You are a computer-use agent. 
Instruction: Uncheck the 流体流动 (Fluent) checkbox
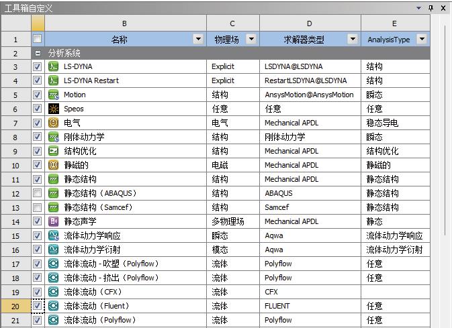[38, 306]
